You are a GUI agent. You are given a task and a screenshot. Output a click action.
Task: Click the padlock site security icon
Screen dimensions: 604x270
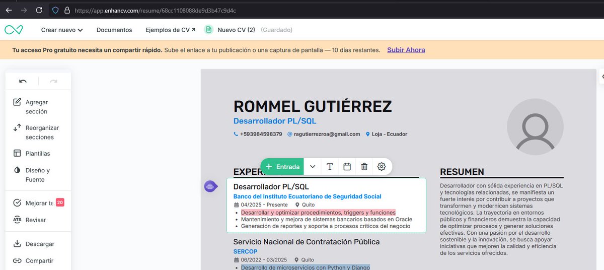(x=67, y=10)
